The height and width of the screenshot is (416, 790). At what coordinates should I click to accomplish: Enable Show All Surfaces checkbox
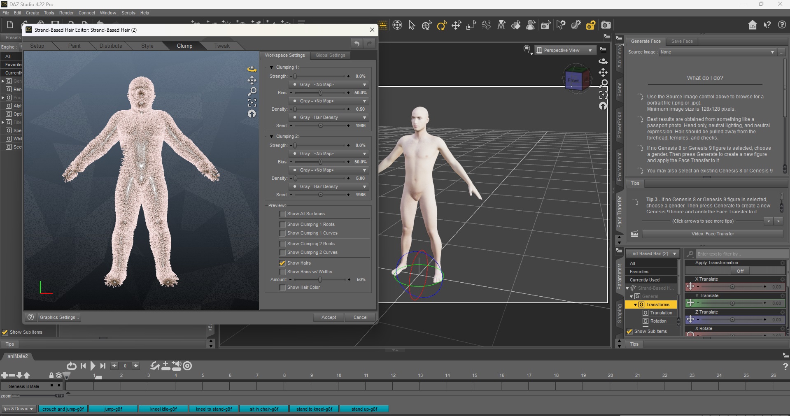click(282, 214)
